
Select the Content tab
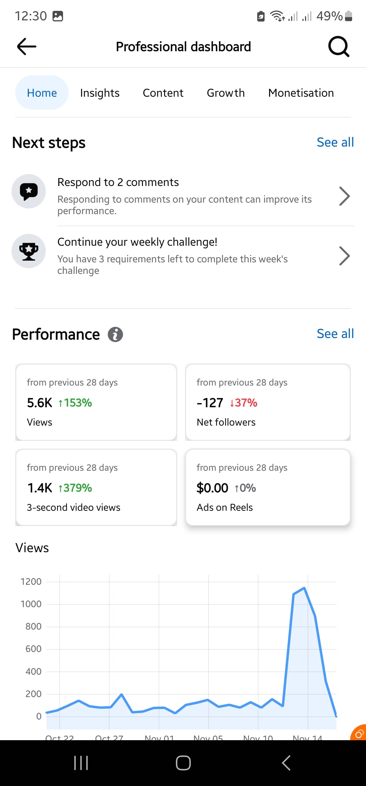(x=163, y=93)
